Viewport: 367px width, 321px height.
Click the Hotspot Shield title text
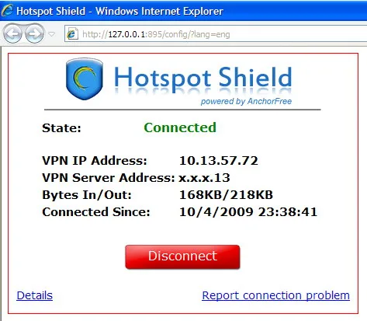203,79
